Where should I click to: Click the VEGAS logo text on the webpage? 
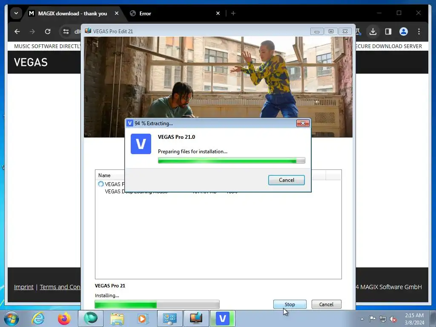[31, 62]
